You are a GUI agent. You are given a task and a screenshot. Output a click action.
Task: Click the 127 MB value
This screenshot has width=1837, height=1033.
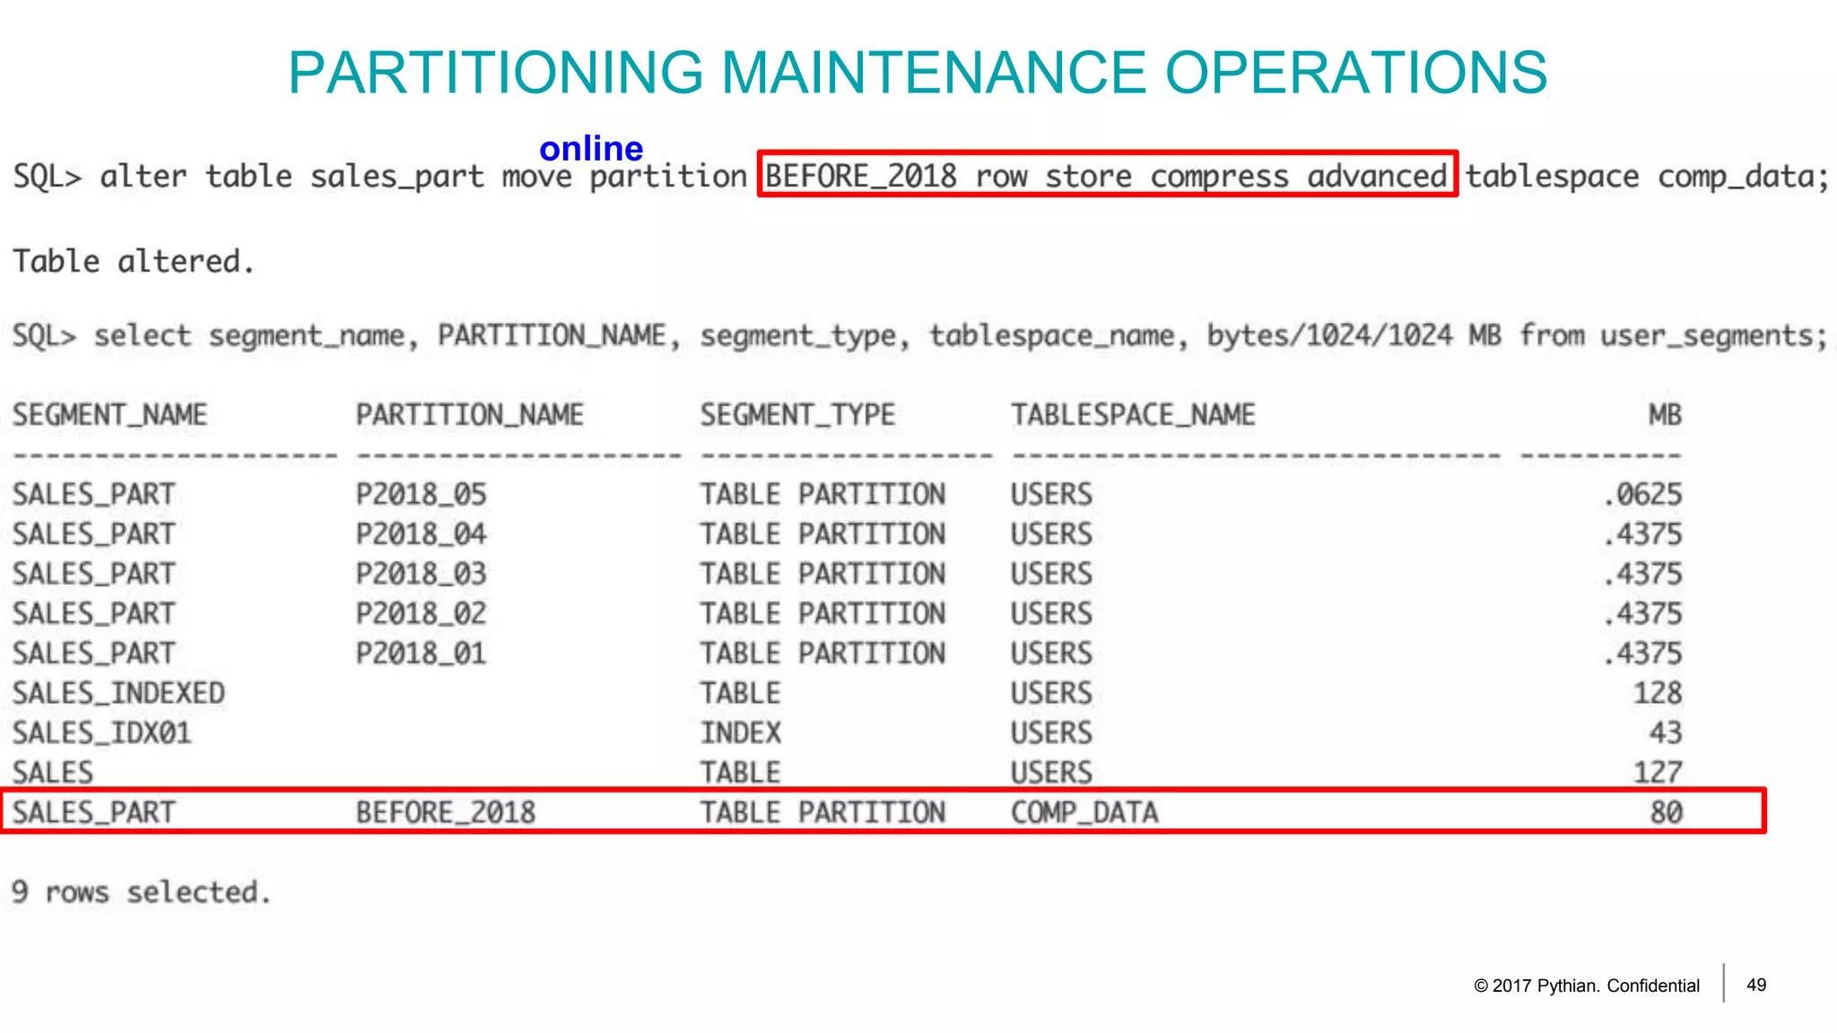(1657, 772)
